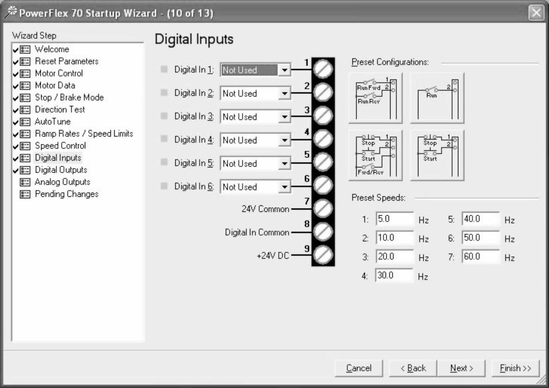Select the Digital Outputs step
This screenshot has width=549, height=388.
tap(61, 170)
